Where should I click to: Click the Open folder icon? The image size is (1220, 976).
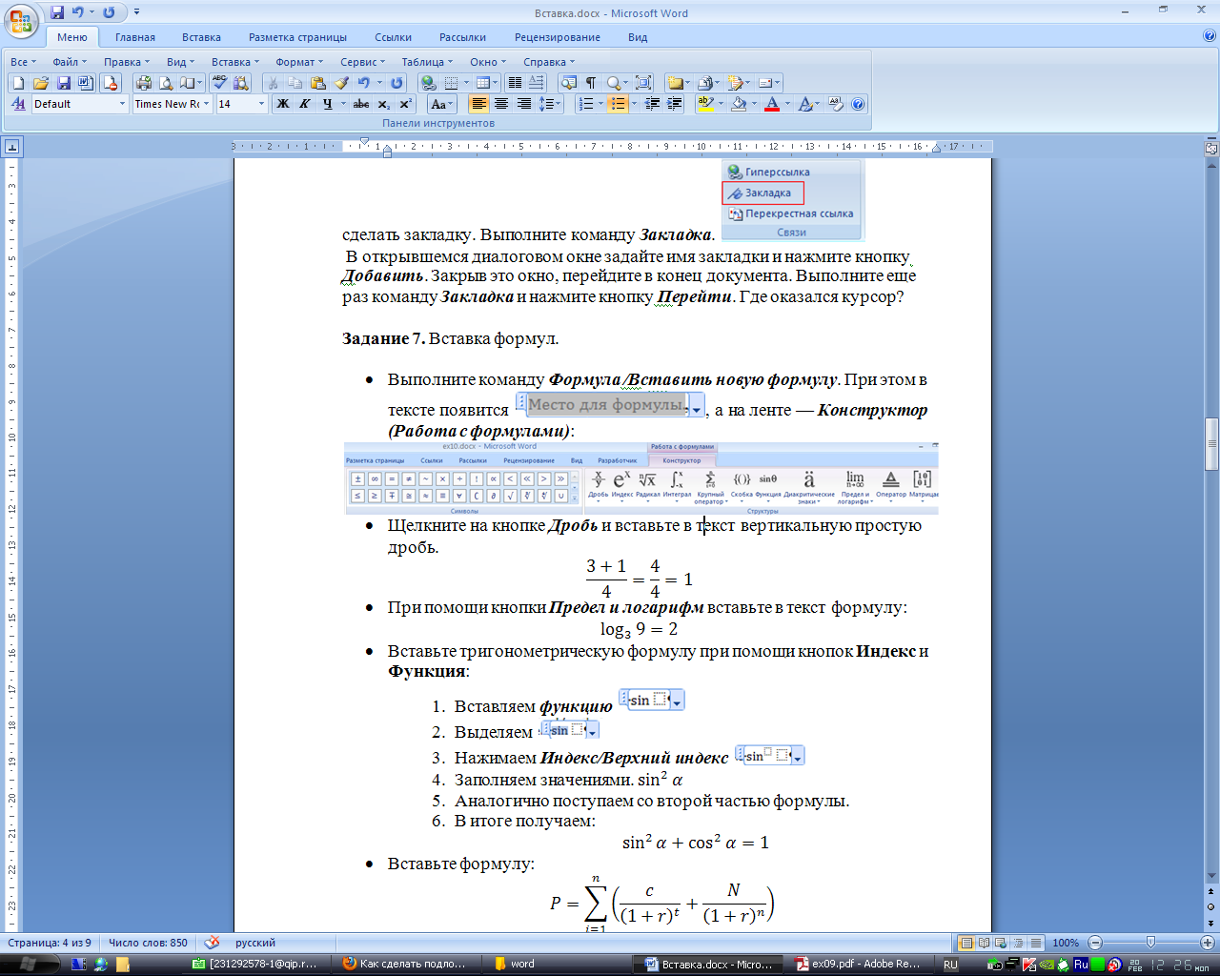pos(41,83)
